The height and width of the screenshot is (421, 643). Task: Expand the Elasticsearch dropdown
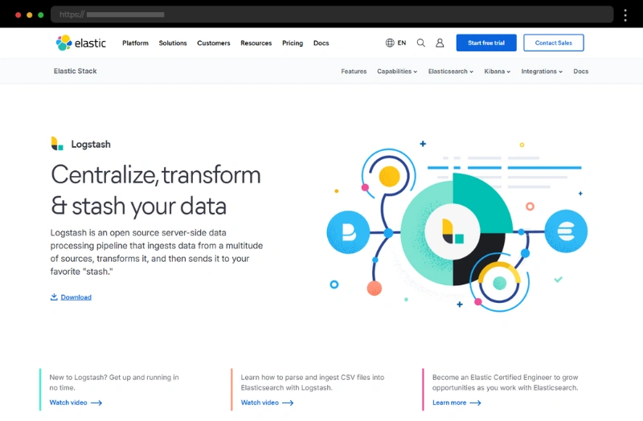tap(451, 72)
